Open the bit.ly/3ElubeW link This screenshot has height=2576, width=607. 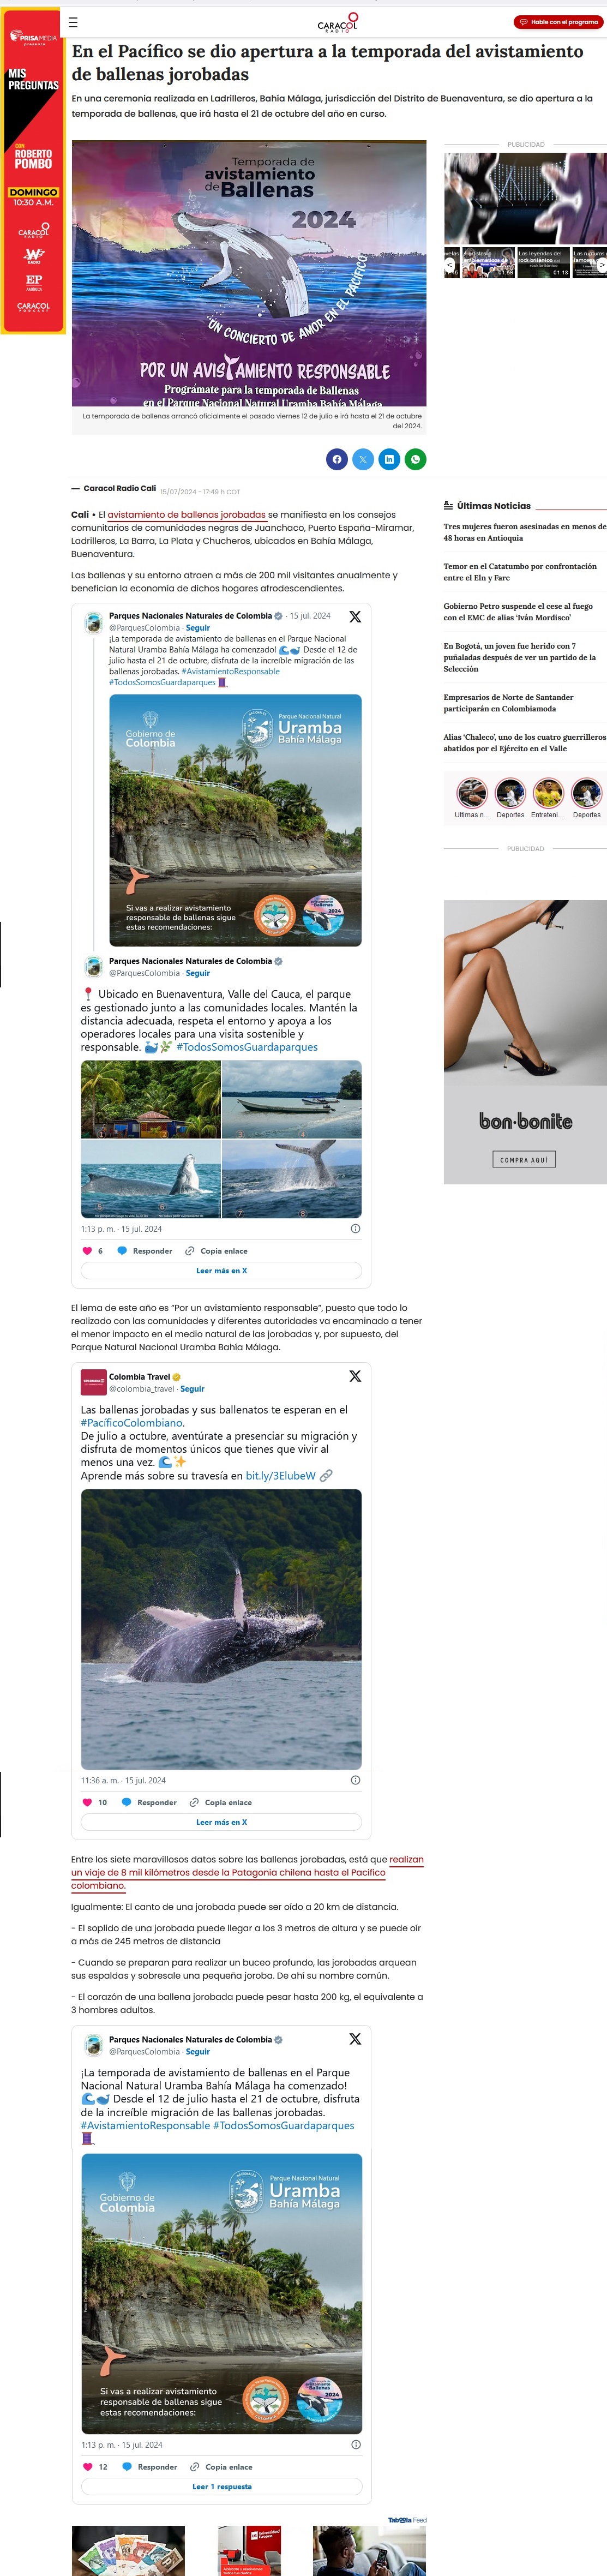(281, 1475)
